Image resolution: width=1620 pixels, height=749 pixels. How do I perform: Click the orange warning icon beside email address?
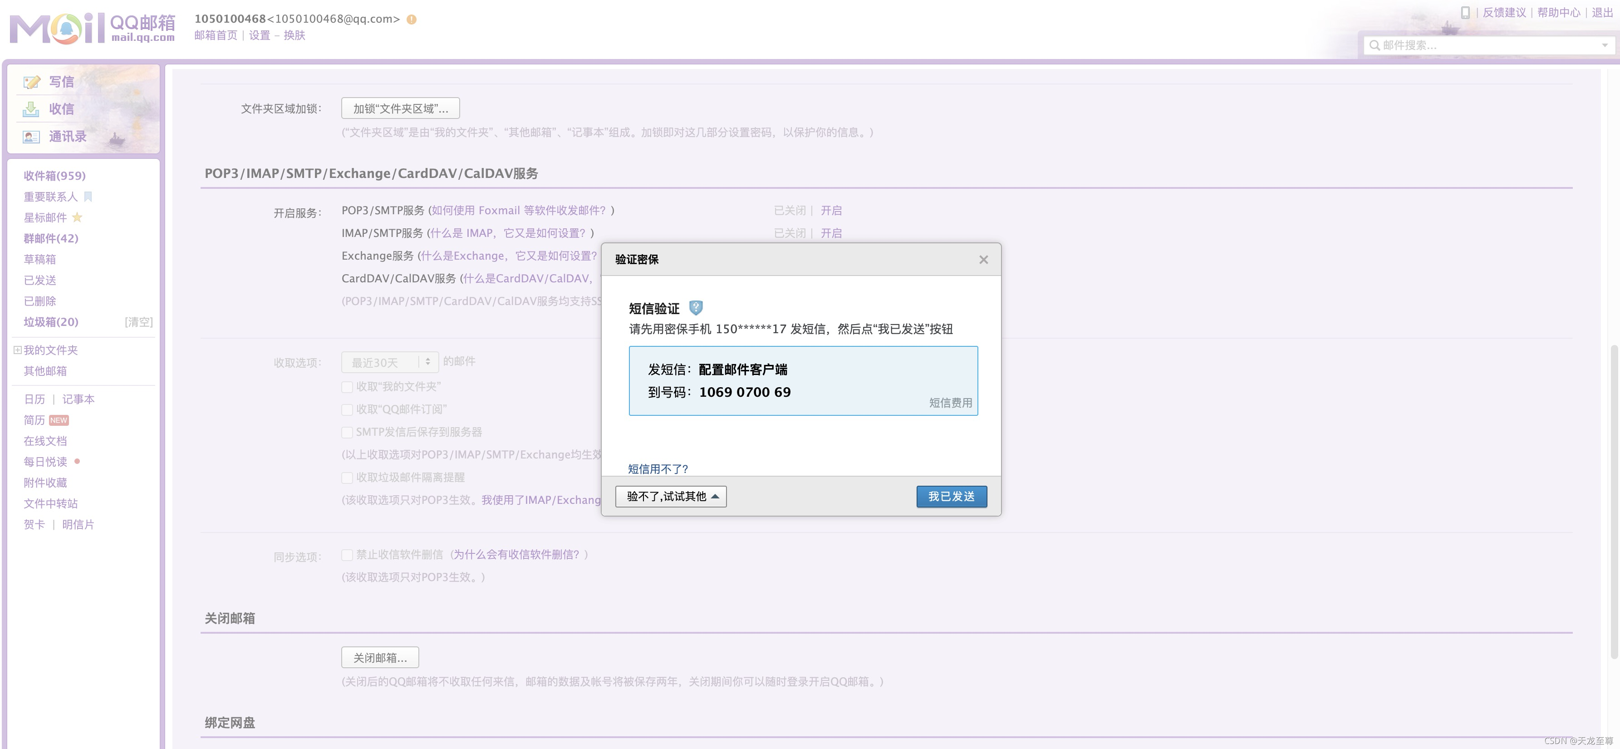(411, 20)
